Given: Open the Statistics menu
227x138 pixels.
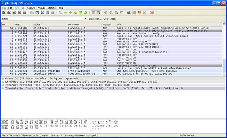Looking at the screenshot, I should [52, 8].
